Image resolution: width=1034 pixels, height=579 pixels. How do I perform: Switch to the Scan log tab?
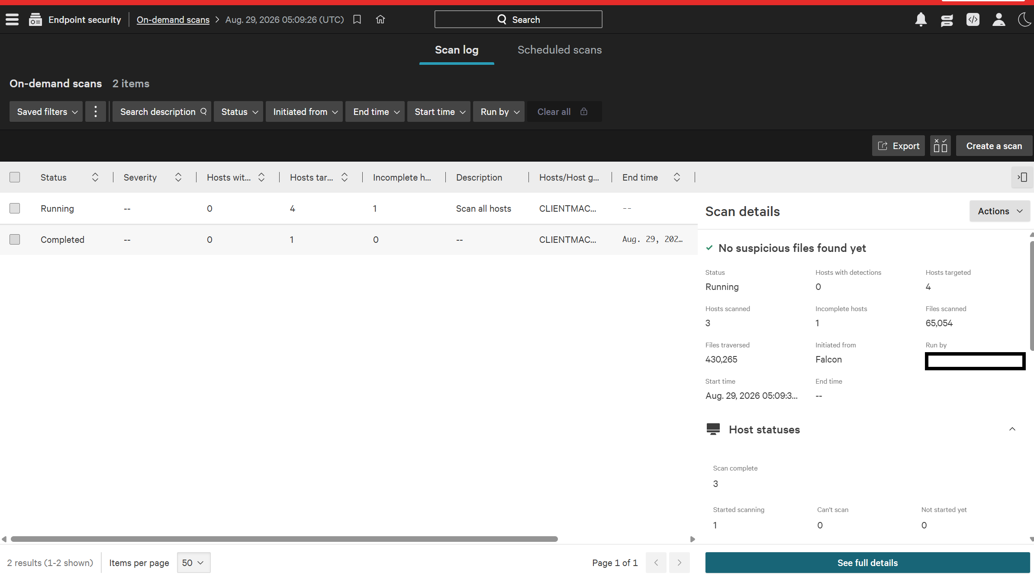[457, 50]
